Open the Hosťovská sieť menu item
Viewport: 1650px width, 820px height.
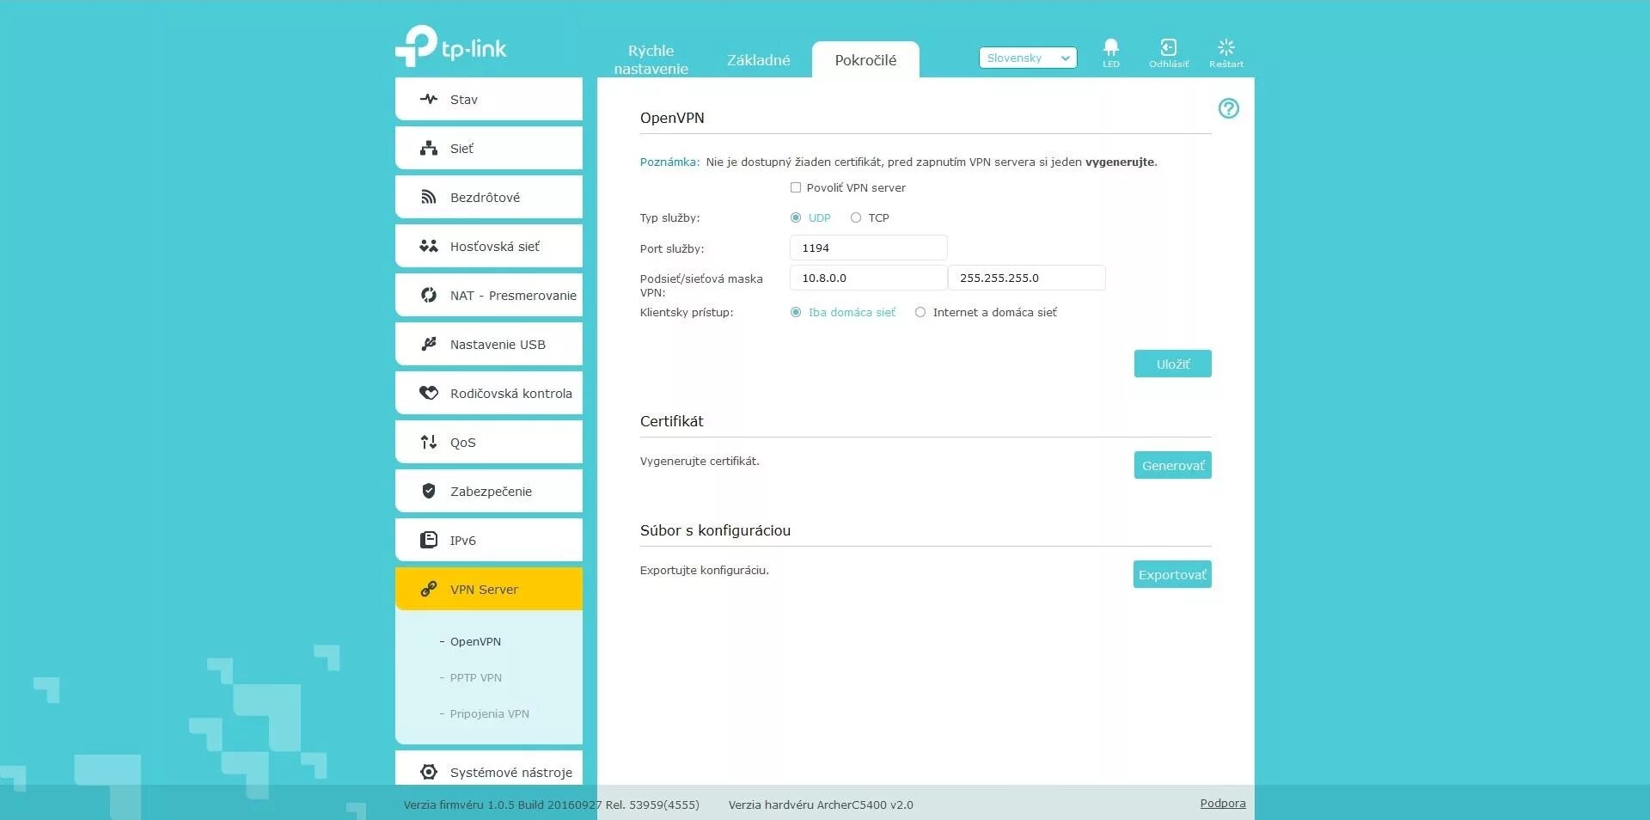[x=489, y=246]
